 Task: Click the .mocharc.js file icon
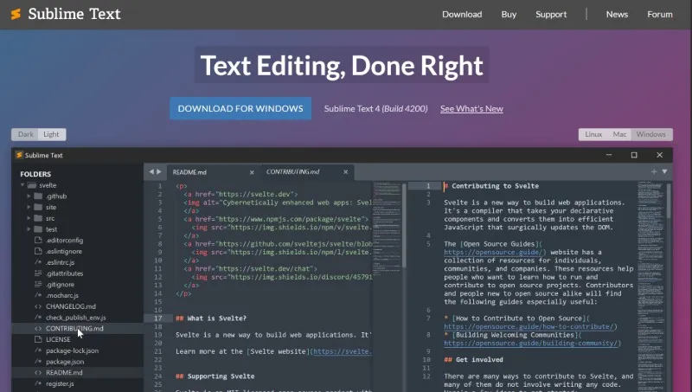38,295
